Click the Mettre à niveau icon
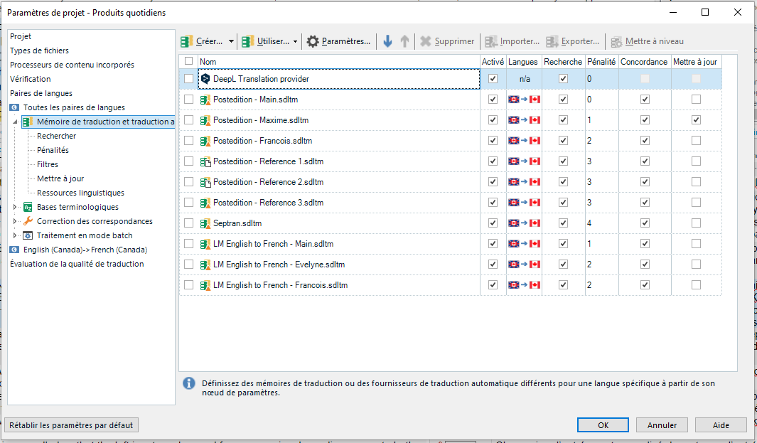This screenshot has width=757, height=443. [616, 42]
